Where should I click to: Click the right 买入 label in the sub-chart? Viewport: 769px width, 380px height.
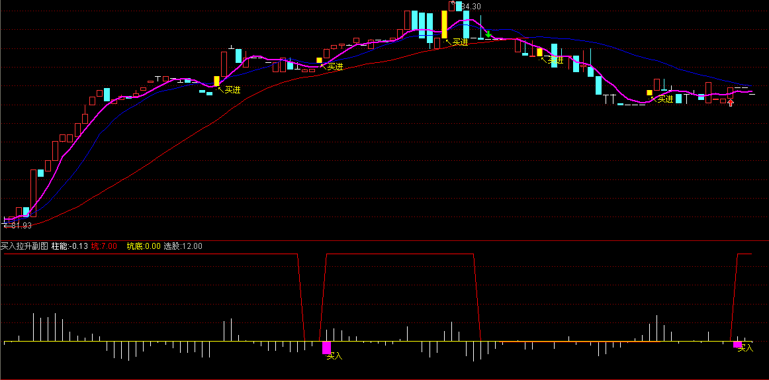pos(745,348)
